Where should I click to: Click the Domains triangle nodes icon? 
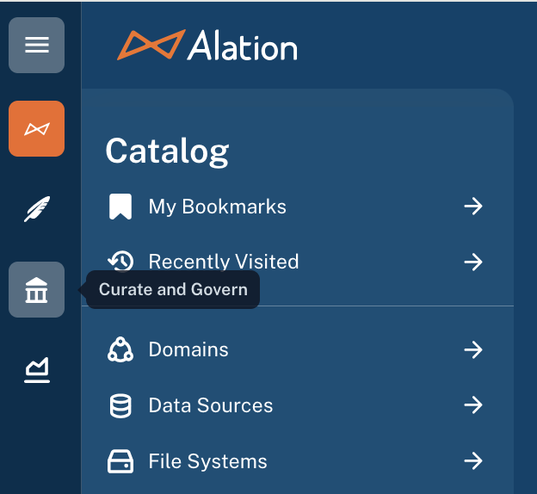(120, 349)
